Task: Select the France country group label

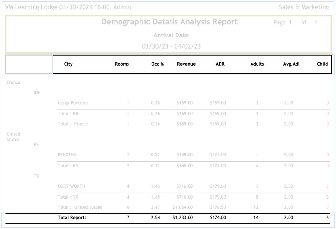Action: pos(13,82)
